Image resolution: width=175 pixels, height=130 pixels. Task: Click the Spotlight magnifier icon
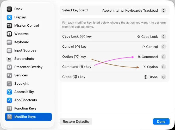tap(9, 84)
